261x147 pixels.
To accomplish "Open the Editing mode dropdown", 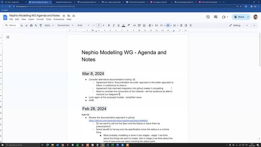I will [x=238, y=25].
